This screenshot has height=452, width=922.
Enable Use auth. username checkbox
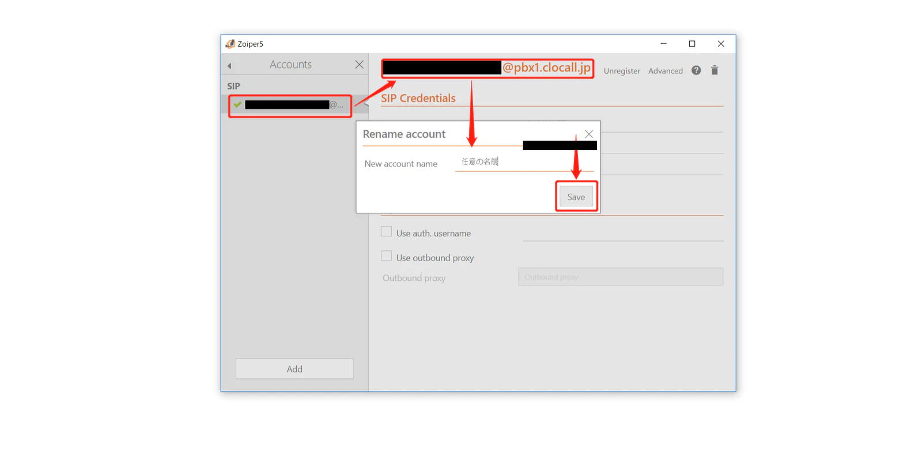(x=386, y=232)
